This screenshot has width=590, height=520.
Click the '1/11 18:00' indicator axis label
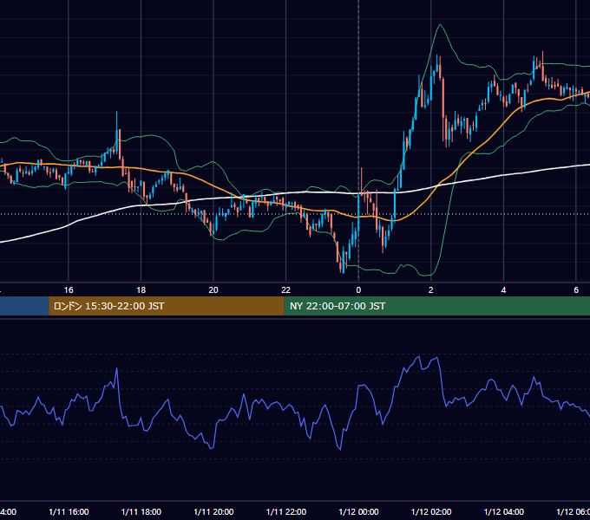[141, 512]
